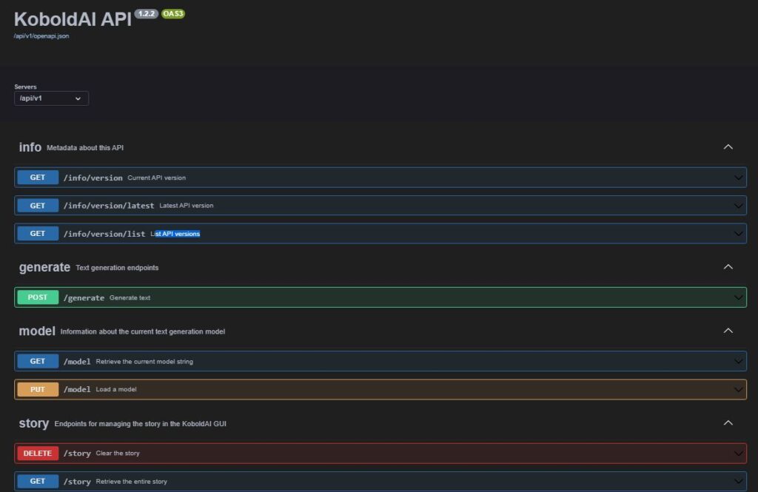
Task: Click the GET badge for /info/version/latest
Action: coord(38,206)
